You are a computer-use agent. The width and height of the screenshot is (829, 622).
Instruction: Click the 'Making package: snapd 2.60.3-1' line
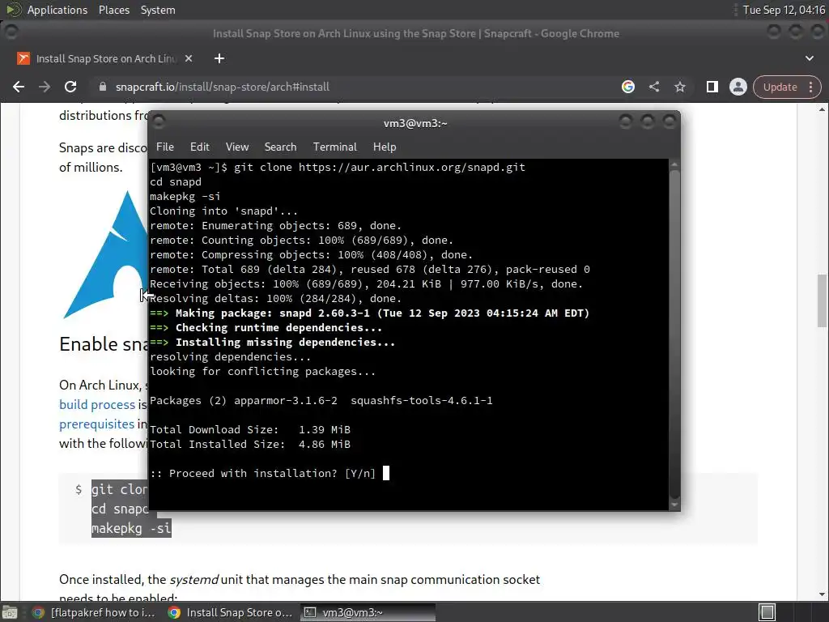click(369, 313)
